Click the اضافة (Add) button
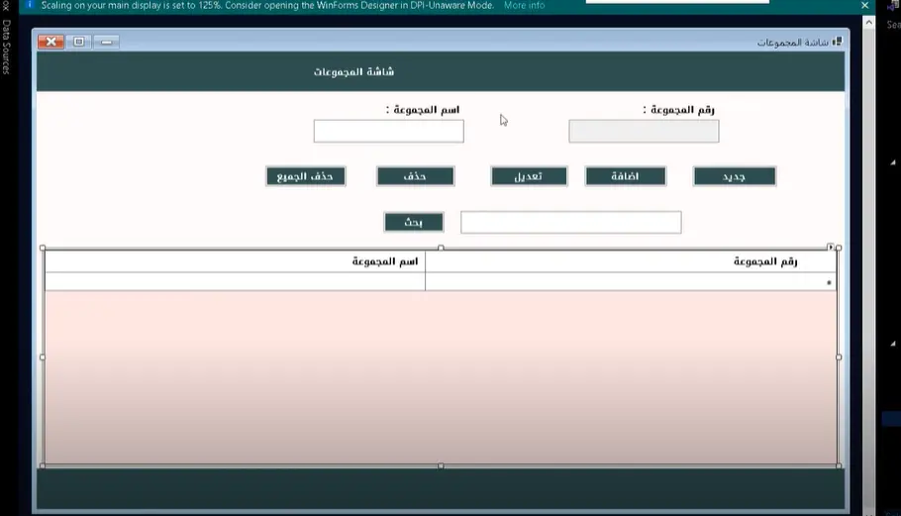Viewport: 901px width, 516px height. tap(626, 176)
